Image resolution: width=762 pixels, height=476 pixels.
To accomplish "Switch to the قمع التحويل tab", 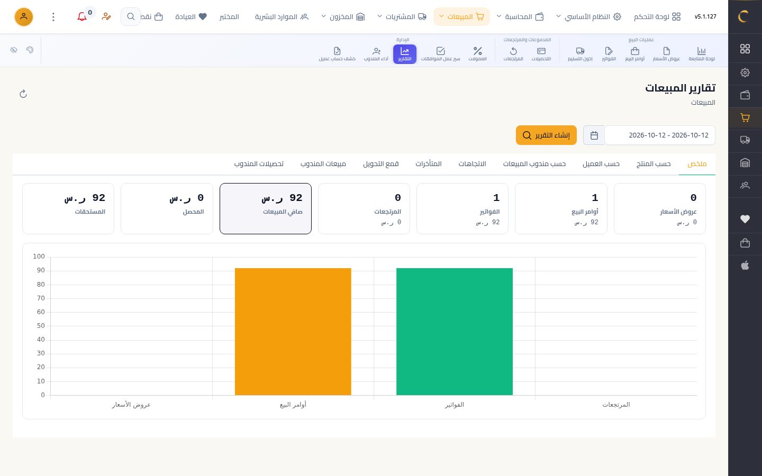I will pos(380,164).
